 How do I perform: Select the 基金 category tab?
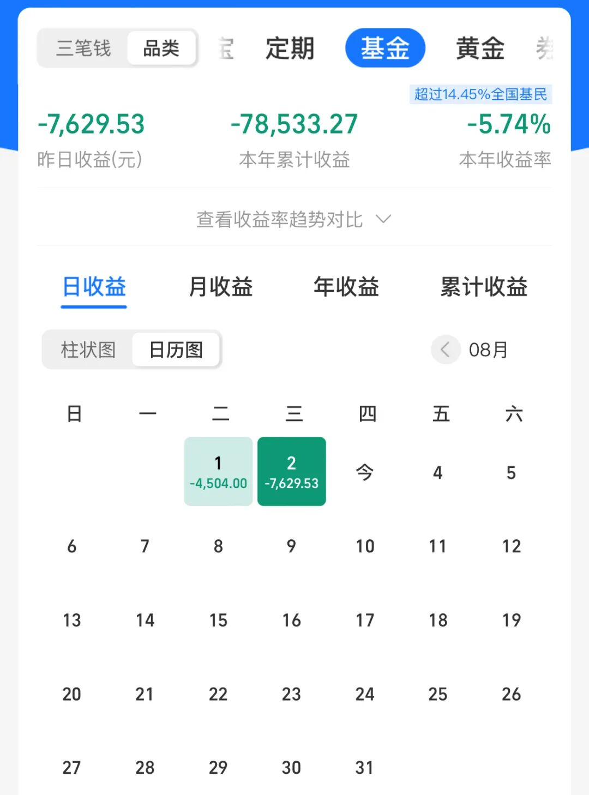tap(385, 48)
